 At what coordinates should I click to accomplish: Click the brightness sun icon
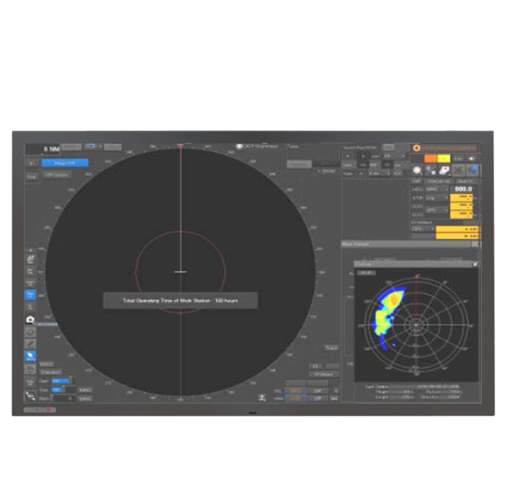point(417,170)
